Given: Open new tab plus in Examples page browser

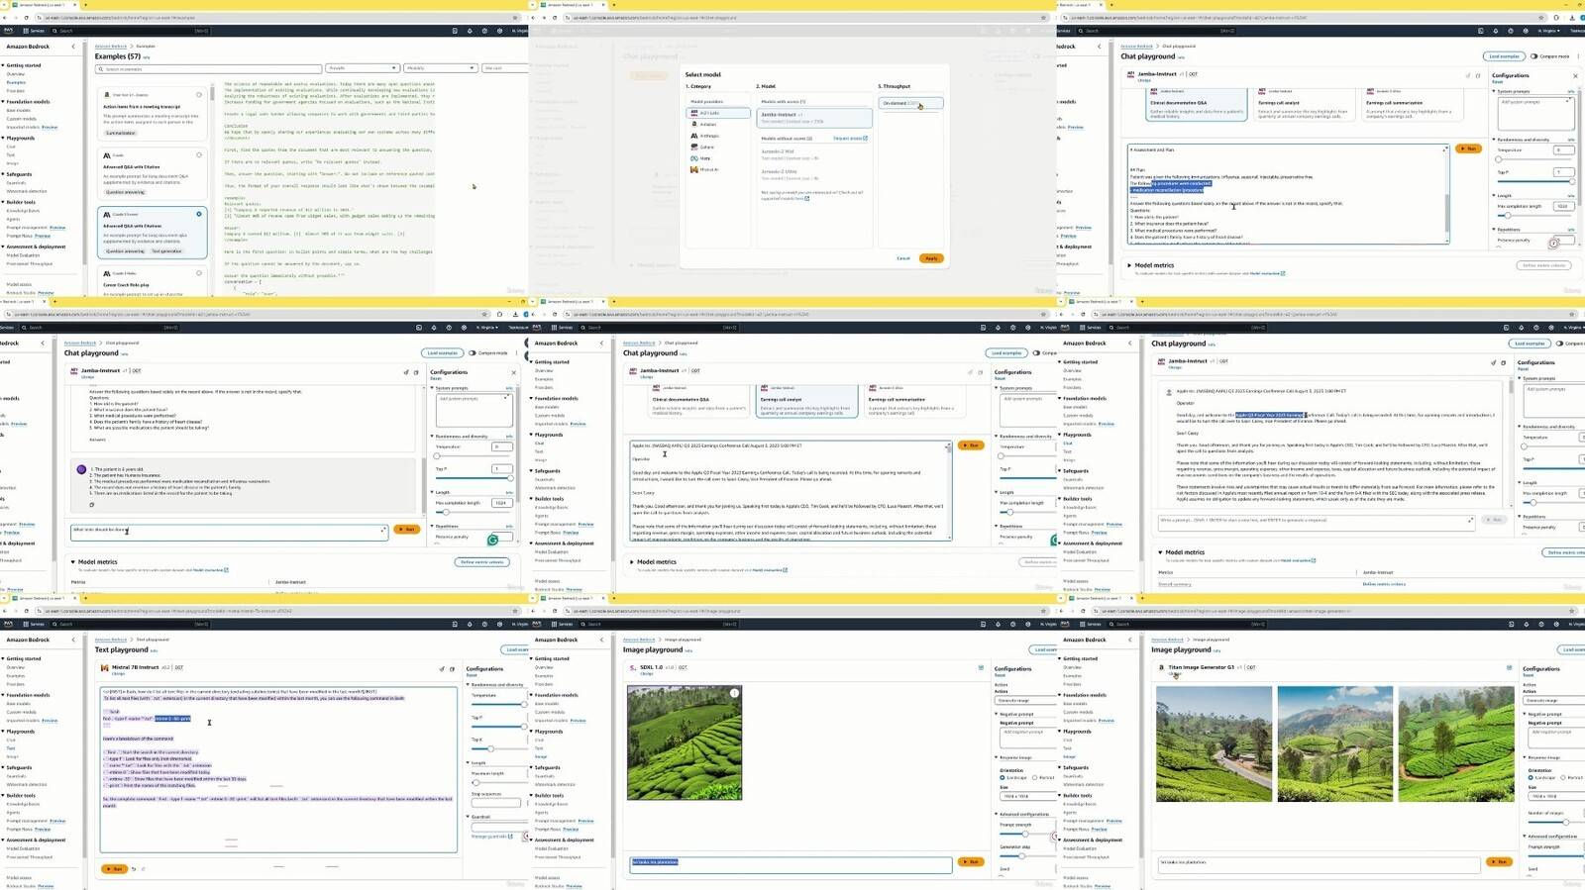Looking at the screenshot, I should 85,5.
